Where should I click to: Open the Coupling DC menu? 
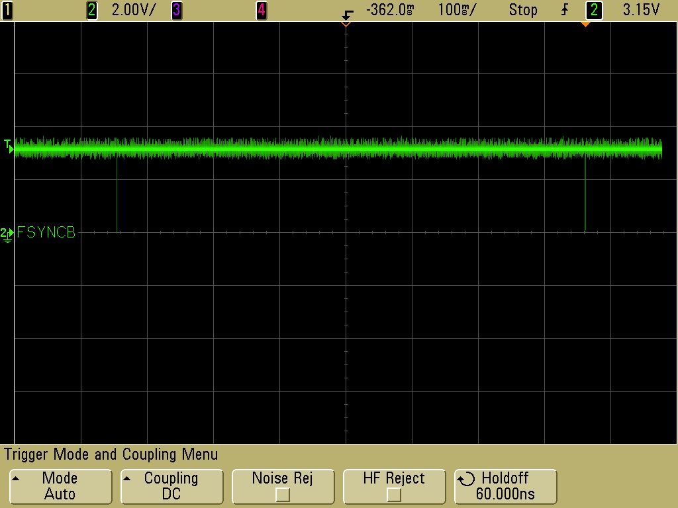(171, 486)
